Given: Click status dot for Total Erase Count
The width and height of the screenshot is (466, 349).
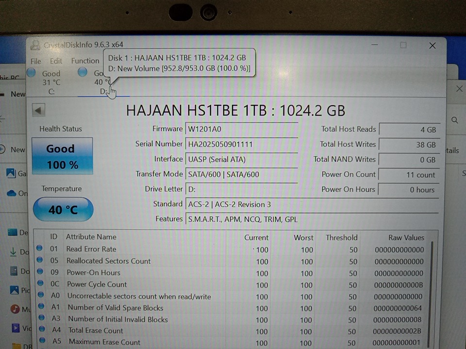Looking at the screenshot, I should click(x=42, y=329).
